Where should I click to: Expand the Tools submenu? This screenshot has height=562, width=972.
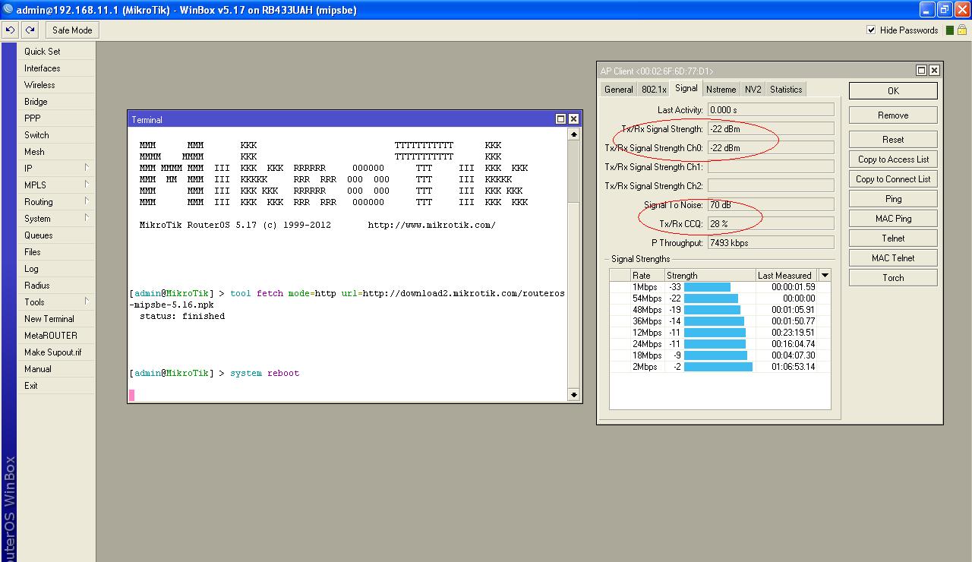(57, 302)
